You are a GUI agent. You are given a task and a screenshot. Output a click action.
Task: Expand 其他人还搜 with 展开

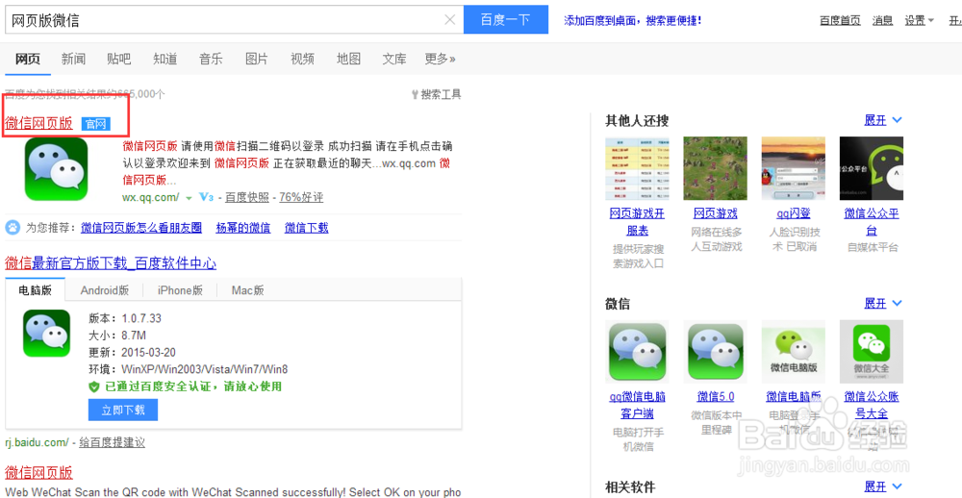pos(883,120)
